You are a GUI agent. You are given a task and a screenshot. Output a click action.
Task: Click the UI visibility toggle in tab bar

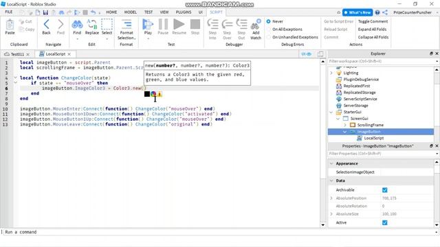pos(306,54)
